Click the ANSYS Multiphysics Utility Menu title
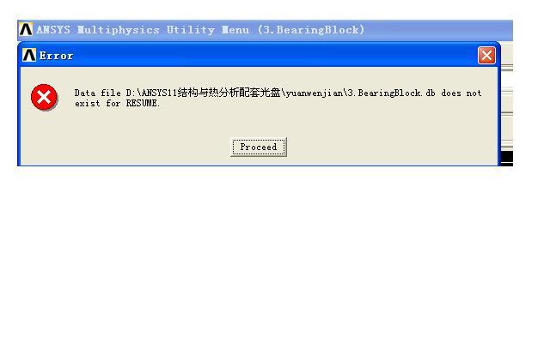Image resolution: width=550 pixels, height=343 pixels. (200, 30)
